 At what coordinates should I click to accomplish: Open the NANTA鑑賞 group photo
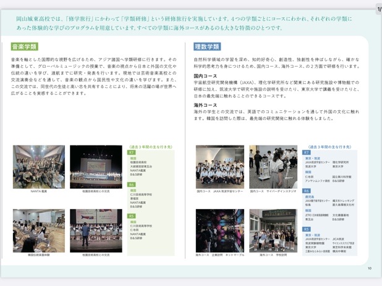coord(39,167)
